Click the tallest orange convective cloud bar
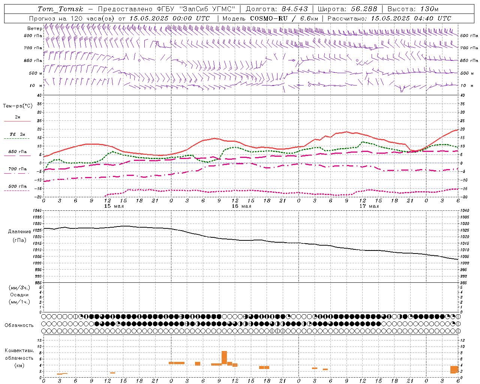Viewport: 480px width, 384px height. [x=224, y=357]
